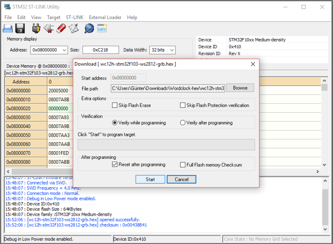Select Verify while programming radio button
The image size is (333, 244).
(115, 123)
